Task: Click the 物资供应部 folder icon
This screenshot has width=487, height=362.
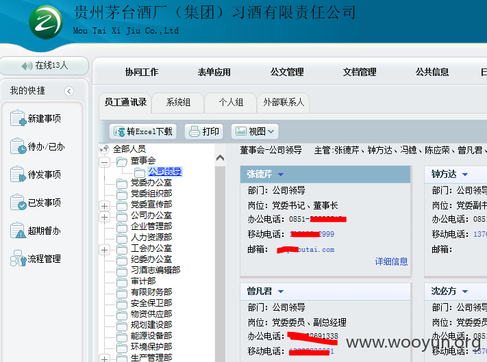Action: 122,315
